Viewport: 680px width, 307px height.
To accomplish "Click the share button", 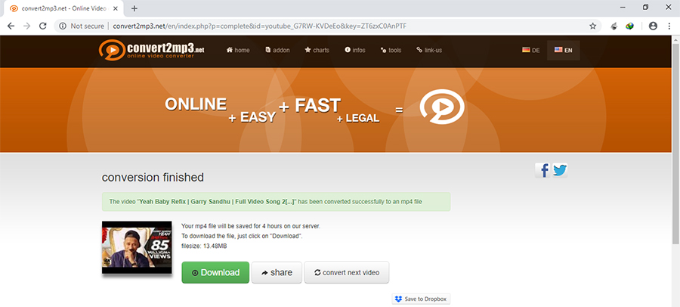I will [277, 272].
